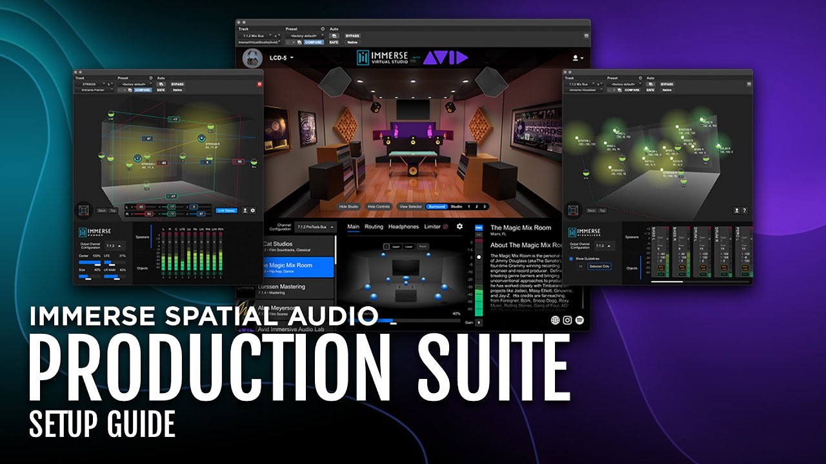Screen dimensions: 826x464
Task: Switch to the Main tab
Action: [353, 227]
